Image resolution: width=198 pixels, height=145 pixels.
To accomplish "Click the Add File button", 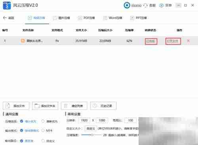I will tap(16, 106).
